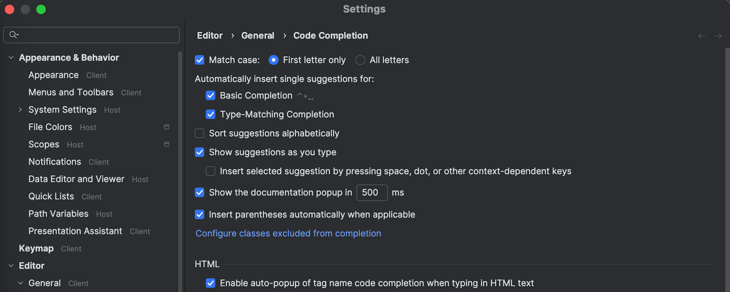
Task: Uncheck the Match case checkbox
Action: [x=200, y=60]
